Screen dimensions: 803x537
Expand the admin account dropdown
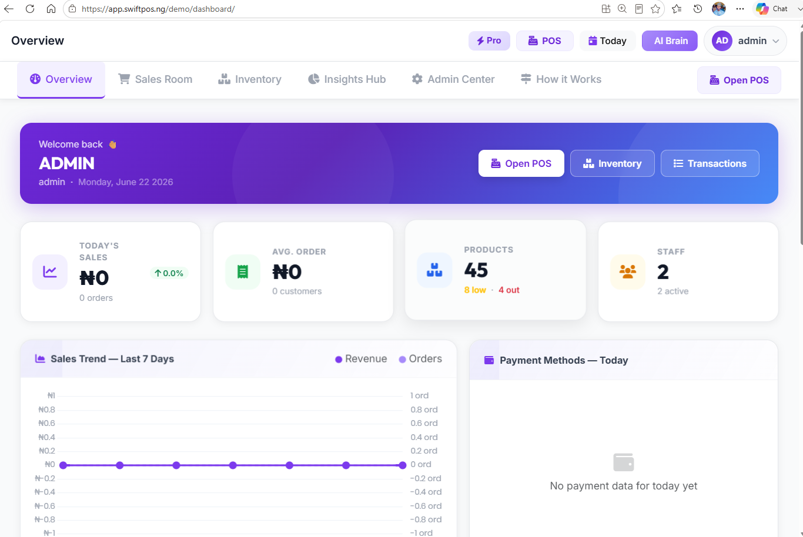click(745, 41)
